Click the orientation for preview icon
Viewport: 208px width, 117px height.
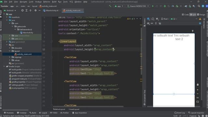tap(153, 19)
